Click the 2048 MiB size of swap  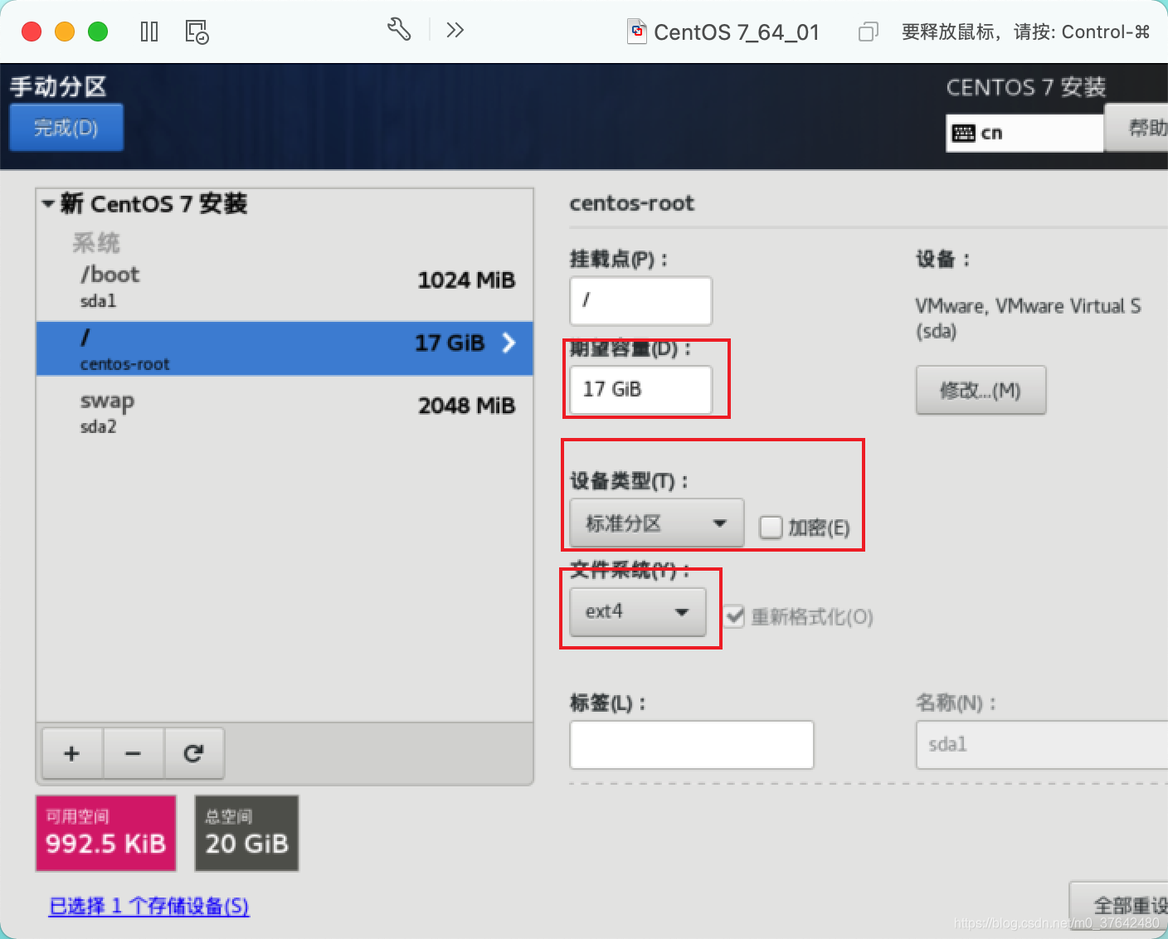click(466, 406)
